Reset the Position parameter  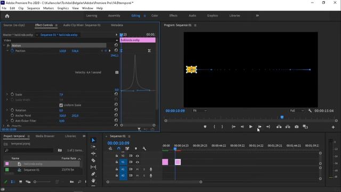pyautogui.click(x=116, y=50)
